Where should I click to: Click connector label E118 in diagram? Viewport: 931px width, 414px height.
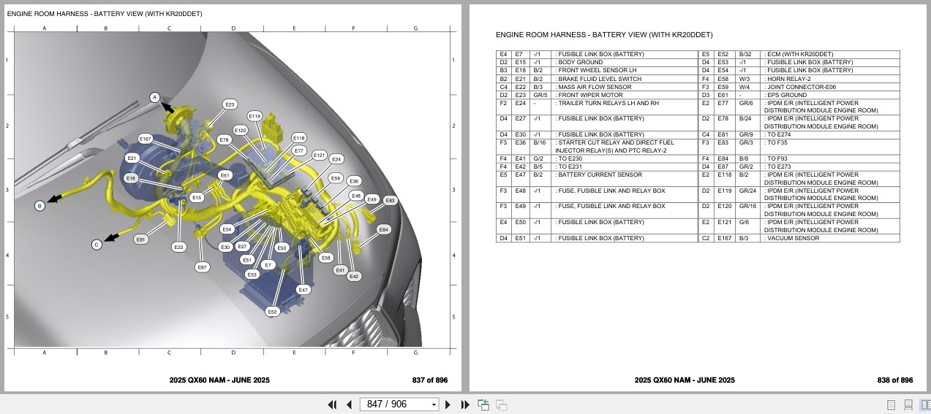[x=299, y=138]
